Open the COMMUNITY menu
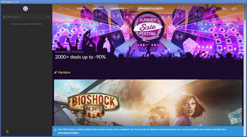This screenshot has height=137, width=247. (x=119, y=8)
